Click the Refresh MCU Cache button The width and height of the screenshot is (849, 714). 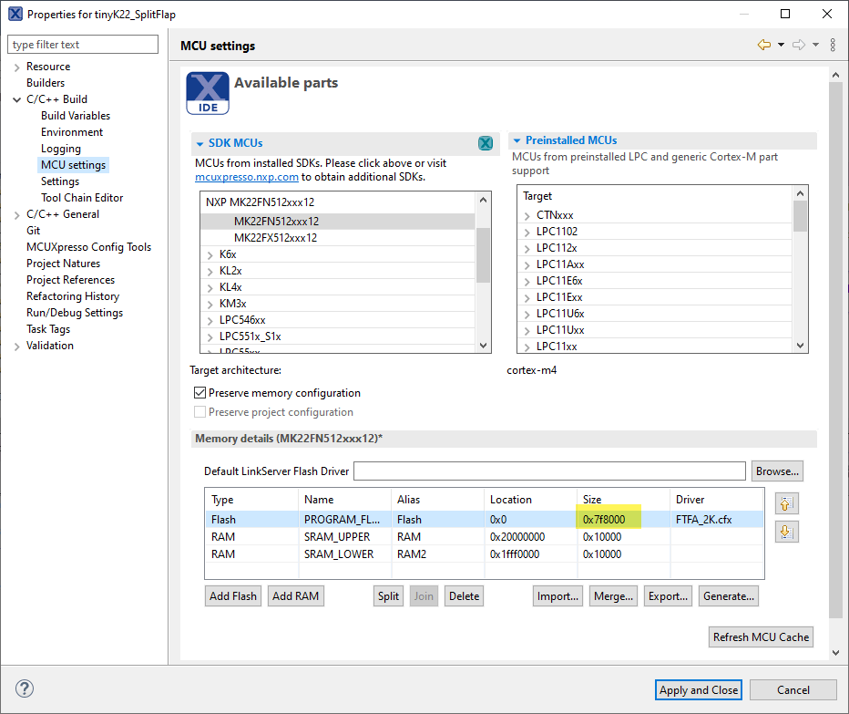click(x=761, y=636)
